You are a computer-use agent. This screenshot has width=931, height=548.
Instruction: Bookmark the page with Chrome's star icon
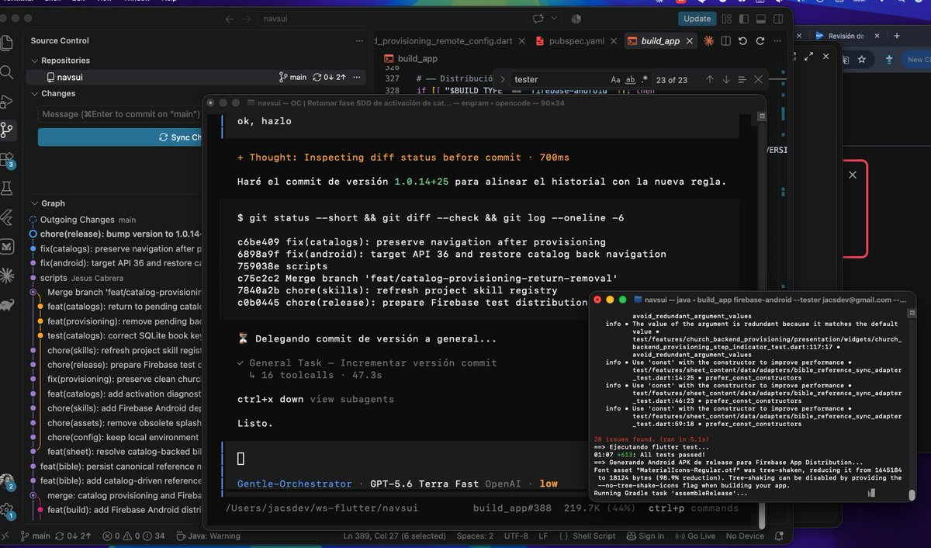[x=861, y=59]
